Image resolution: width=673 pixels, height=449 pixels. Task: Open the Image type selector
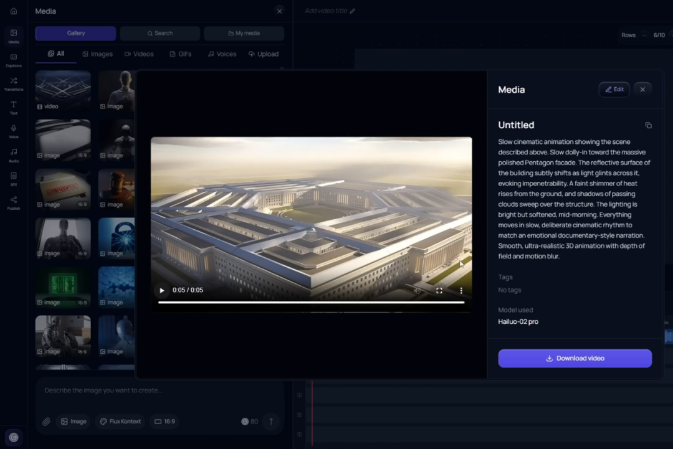point(74,422)
